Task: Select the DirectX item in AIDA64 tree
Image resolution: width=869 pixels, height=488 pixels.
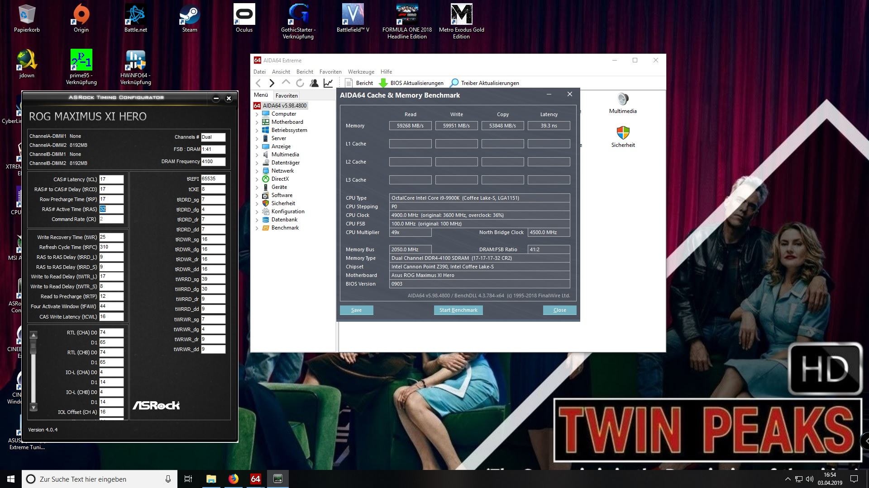Action: (x=280, y=179)
